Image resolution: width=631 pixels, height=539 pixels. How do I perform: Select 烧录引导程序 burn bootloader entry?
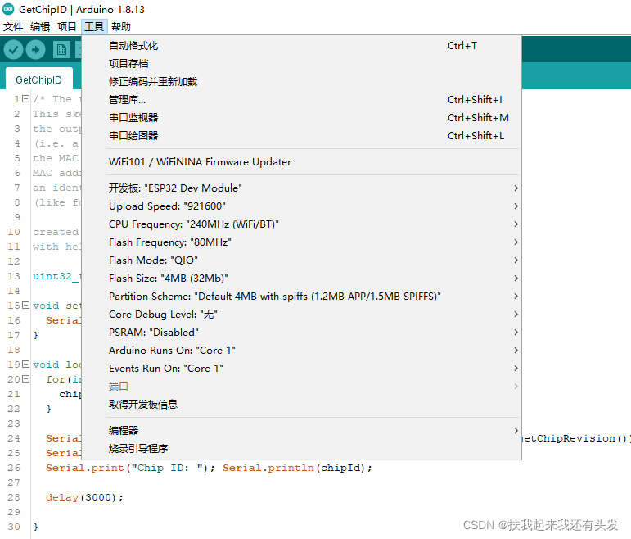point(302,448)
